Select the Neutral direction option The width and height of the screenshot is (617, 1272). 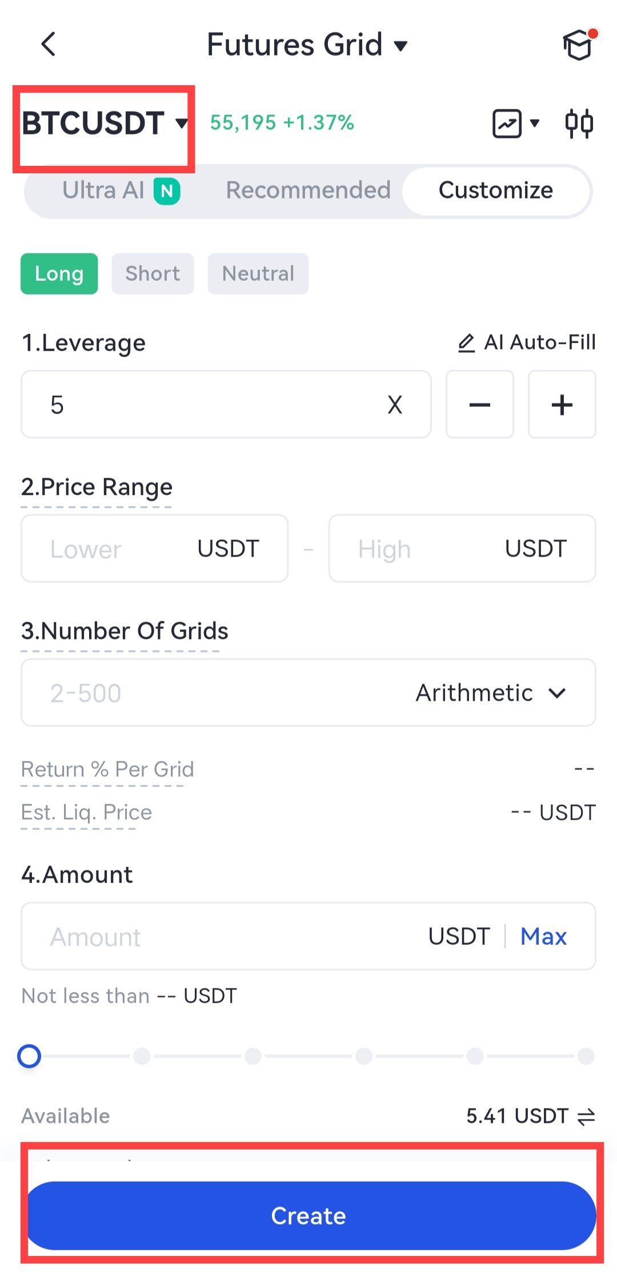click(258, 273)
